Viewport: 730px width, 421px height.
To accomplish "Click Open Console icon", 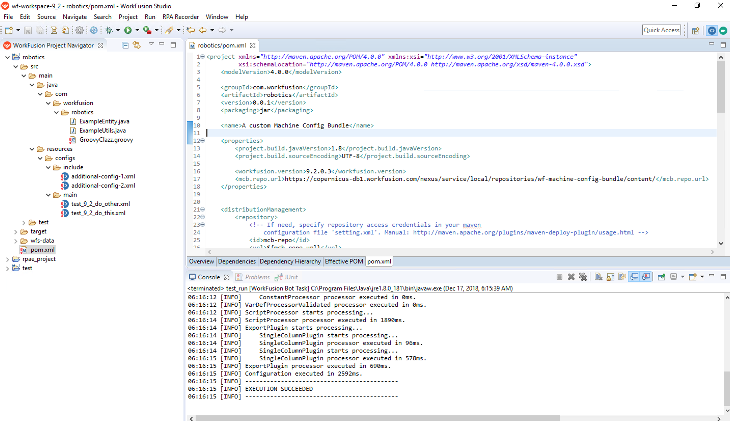I will coord(693,277).
